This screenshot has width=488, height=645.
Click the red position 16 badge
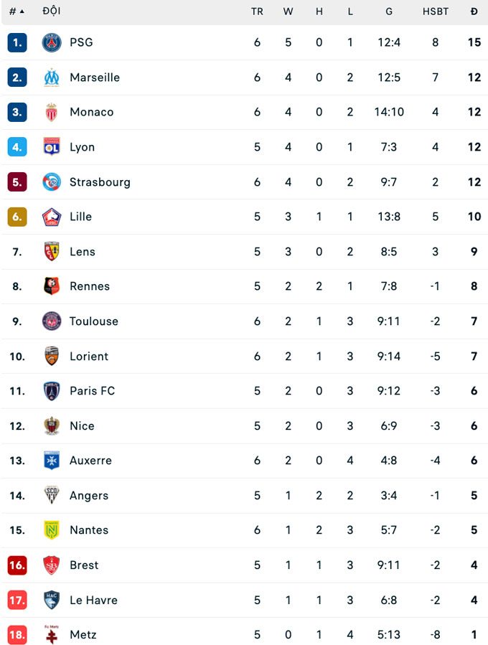17,565
